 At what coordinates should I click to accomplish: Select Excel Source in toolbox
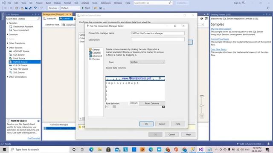pyautogui.click(x=19, y=58)
